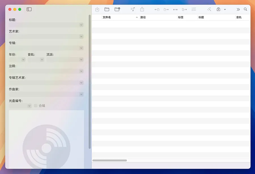Open the 年份 year dropdown
255x174 pixels.
click(23, 60)
